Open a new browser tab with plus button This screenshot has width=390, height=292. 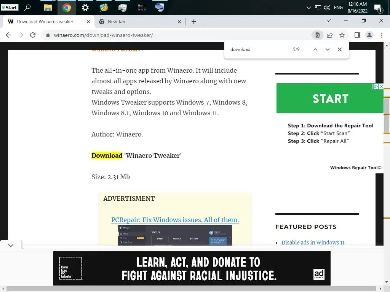[194, 22]
